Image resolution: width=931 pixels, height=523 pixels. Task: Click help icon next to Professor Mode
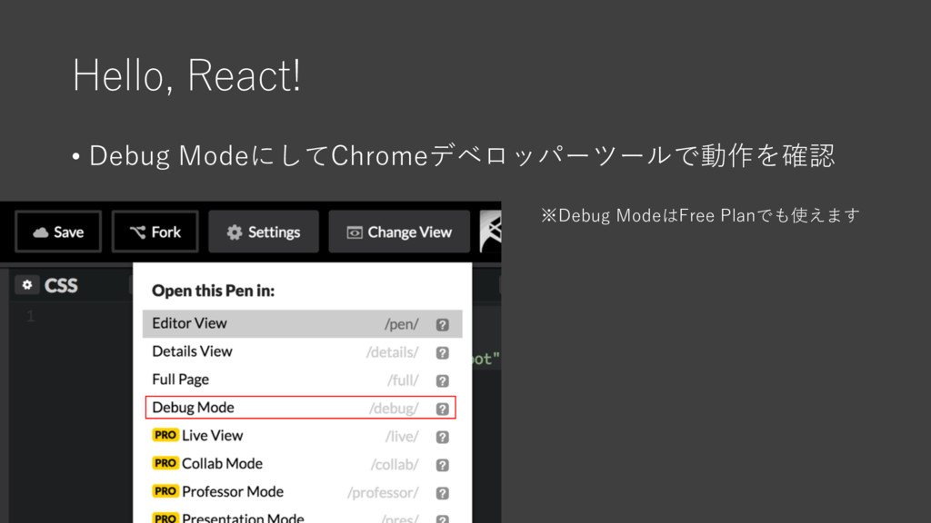(x=443, y=493)
